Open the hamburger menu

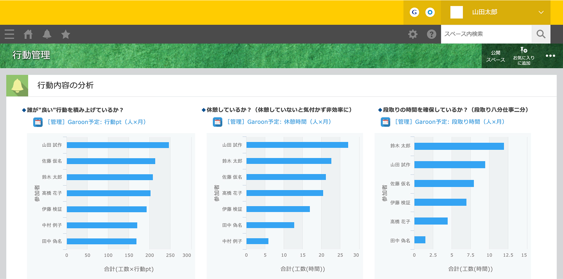[x=9, y=34]
